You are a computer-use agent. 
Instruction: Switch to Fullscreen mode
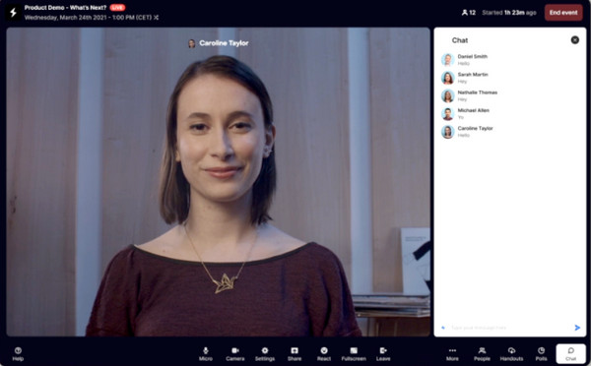tap(354, 354)
